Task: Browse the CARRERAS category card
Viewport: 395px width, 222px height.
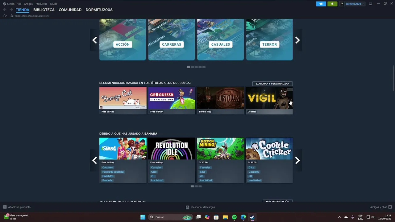Action: [x=172, y=39]
